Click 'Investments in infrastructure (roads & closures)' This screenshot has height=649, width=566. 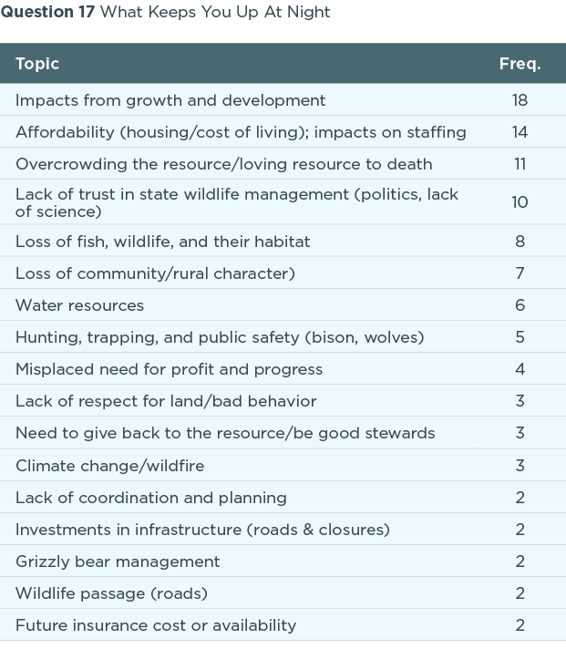click(202, 530)
